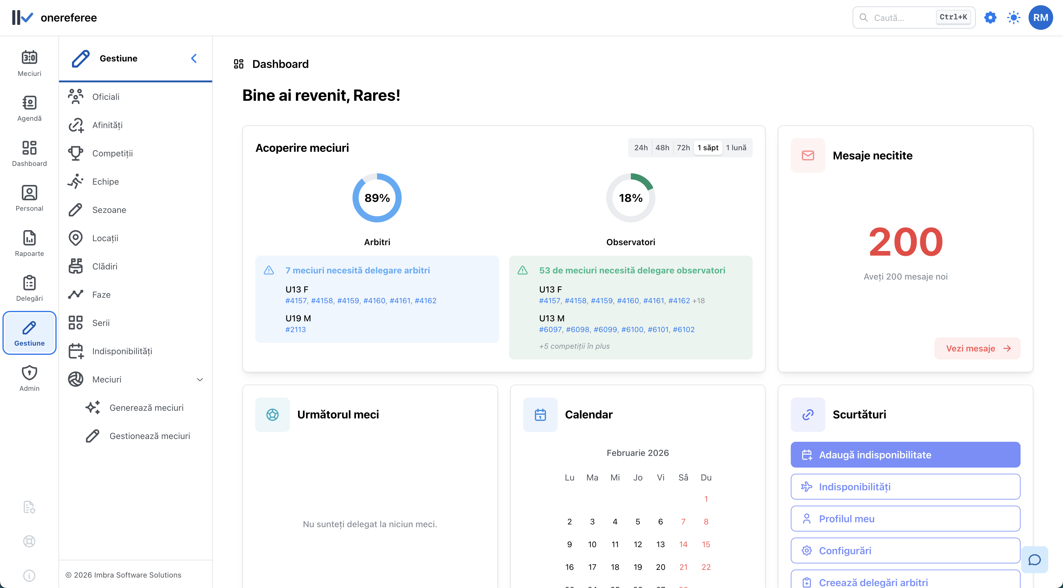Open the settings gear in the top bar
Screen dimensions: 1063x588
pyautogui.click(x=990, y=17)
